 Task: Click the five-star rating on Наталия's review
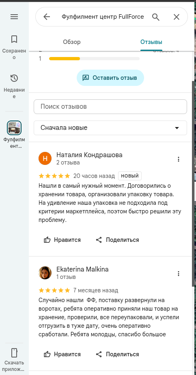click(x=54, y=176)
